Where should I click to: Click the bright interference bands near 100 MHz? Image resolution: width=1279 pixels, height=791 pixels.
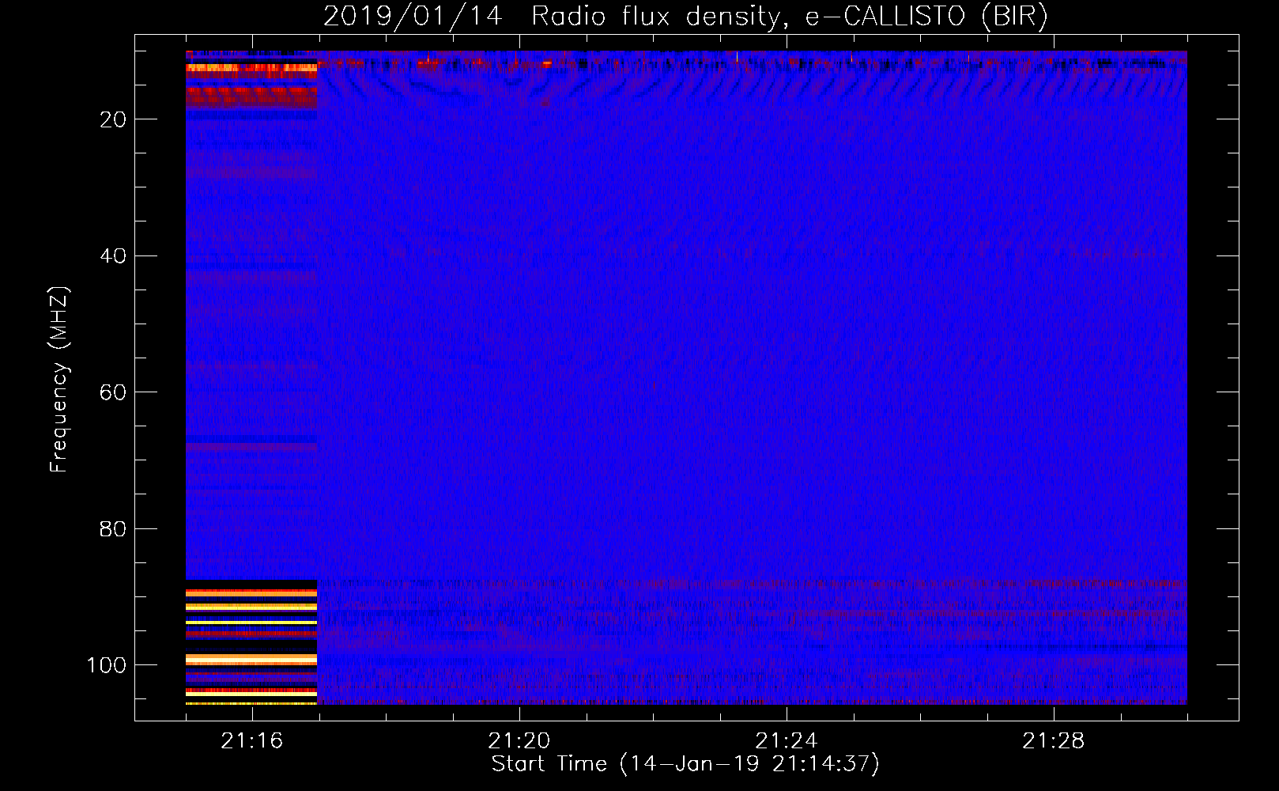(251, 659)
